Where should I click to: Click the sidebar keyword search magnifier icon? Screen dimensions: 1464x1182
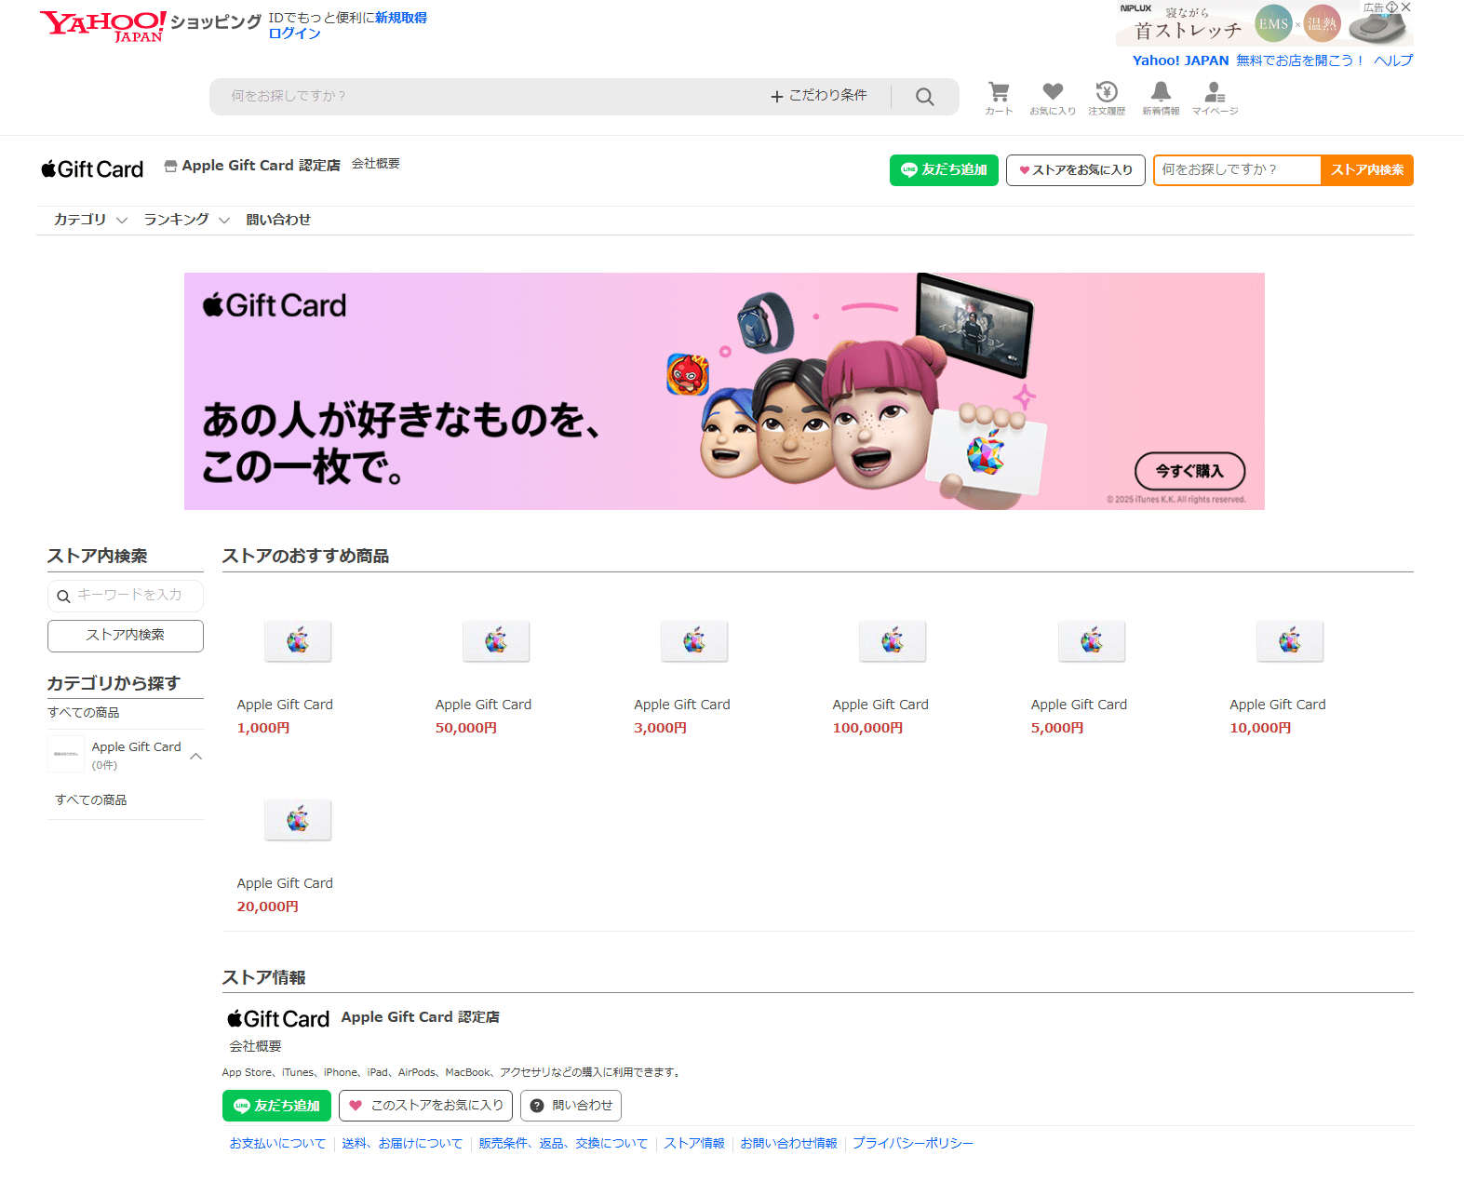(63, 597)
